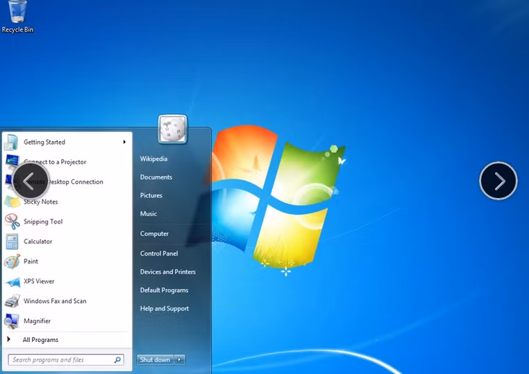Viewport: 529px width, 374px height.
Task: Click the Shut down button
Action: pyautogui.click(x=156, y=359)
